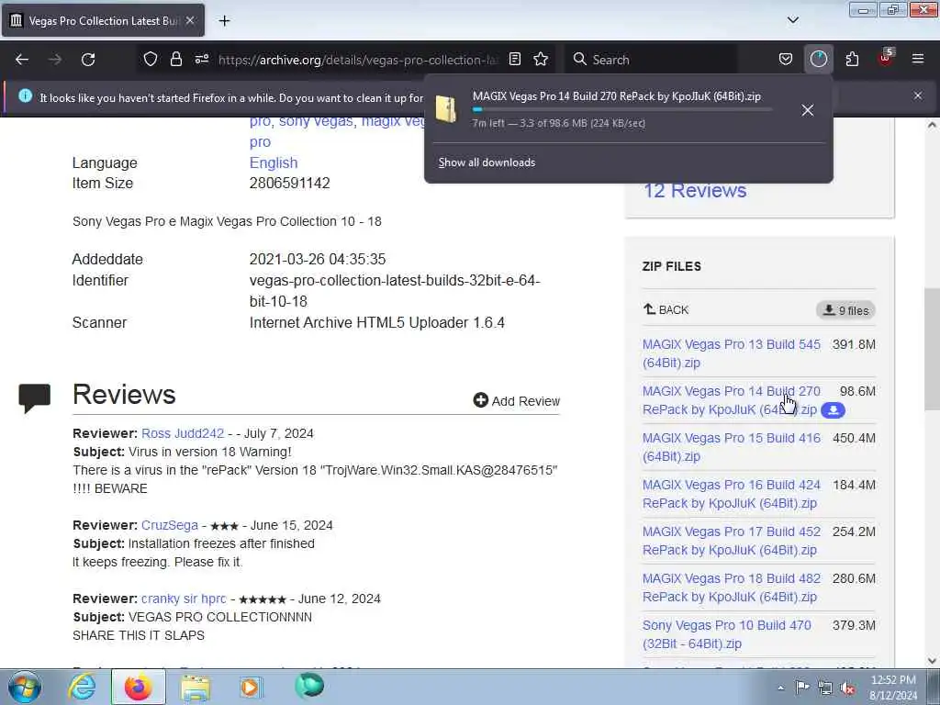This screenshot has height=705, width=940.
Task: Click the BACK link in ZIP FILES
Action: point(666,310)
